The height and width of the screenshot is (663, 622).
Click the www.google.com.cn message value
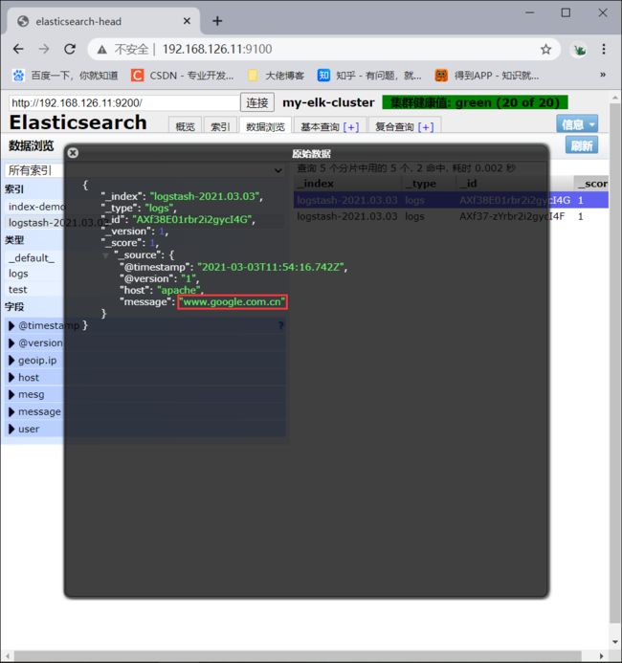233,302
